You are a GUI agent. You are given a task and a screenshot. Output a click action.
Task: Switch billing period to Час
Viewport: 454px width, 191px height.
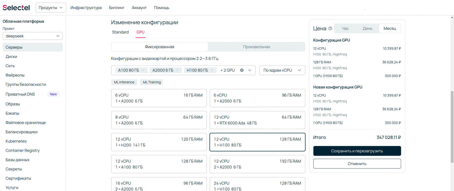(x=345, y=28)
